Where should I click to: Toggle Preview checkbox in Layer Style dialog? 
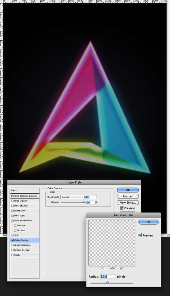pyautogui.click(x=122, y=208)
